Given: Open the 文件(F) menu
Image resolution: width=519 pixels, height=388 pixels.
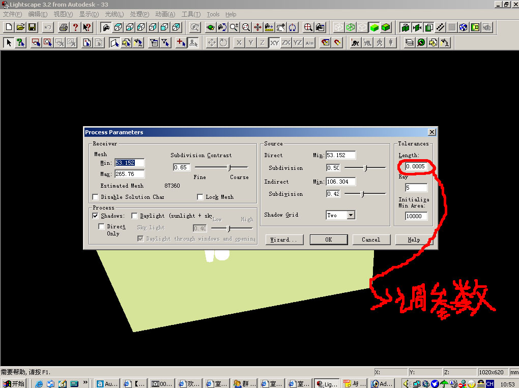Looking at the screenshot, I should point(13,14).
